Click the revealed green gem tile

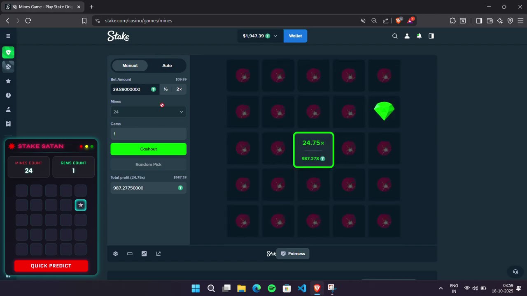pyautogui.click(x=384, y=111)
